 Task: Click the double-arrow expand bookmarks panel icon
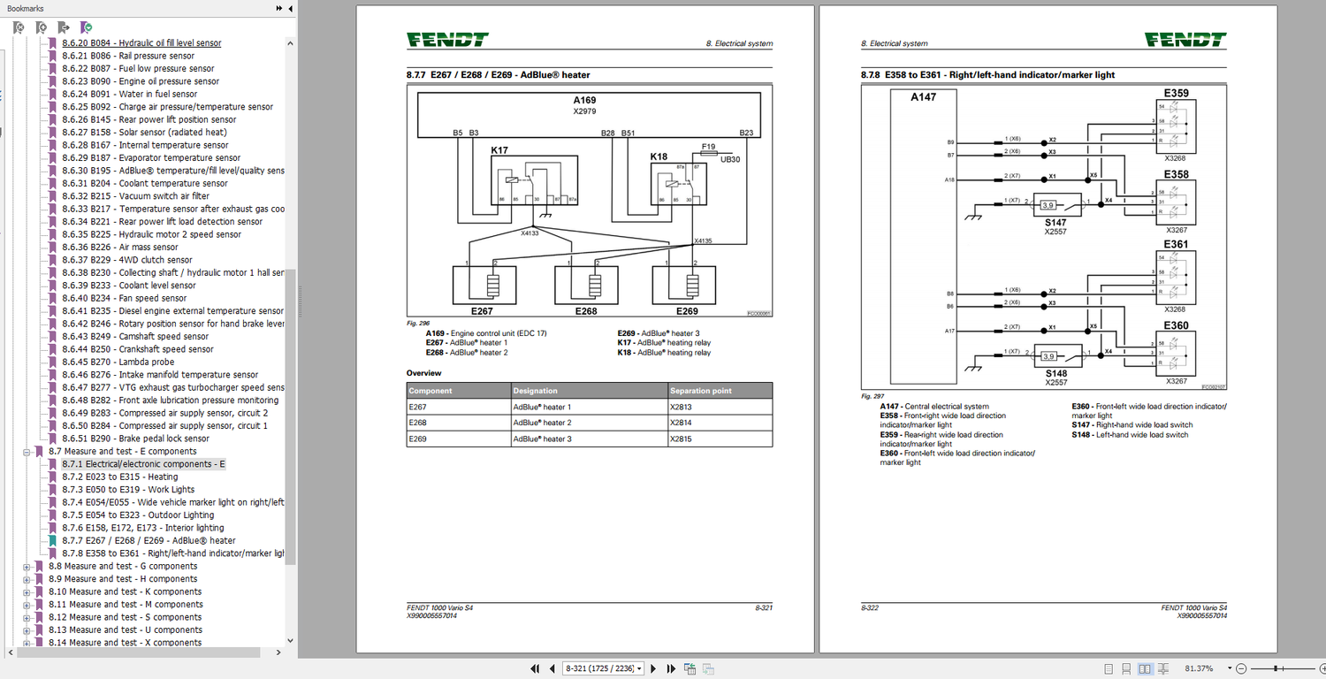(279, 8)
